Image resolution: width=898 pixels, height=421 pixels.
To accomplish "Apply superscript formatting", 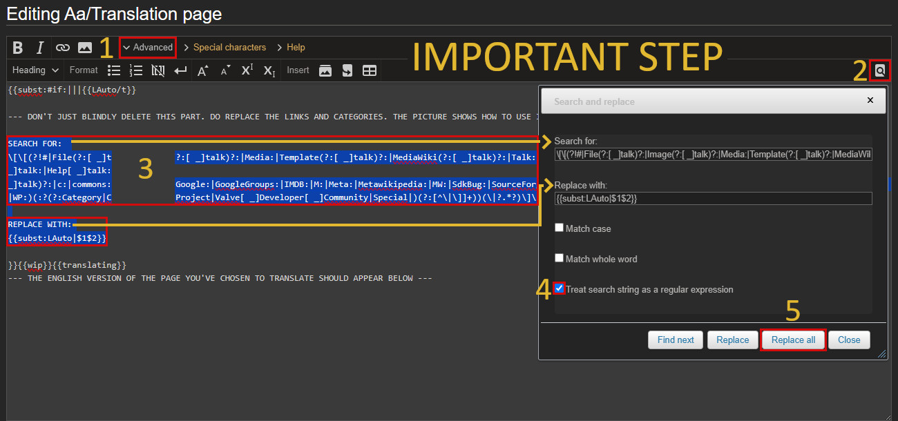I will coord(247,70).
